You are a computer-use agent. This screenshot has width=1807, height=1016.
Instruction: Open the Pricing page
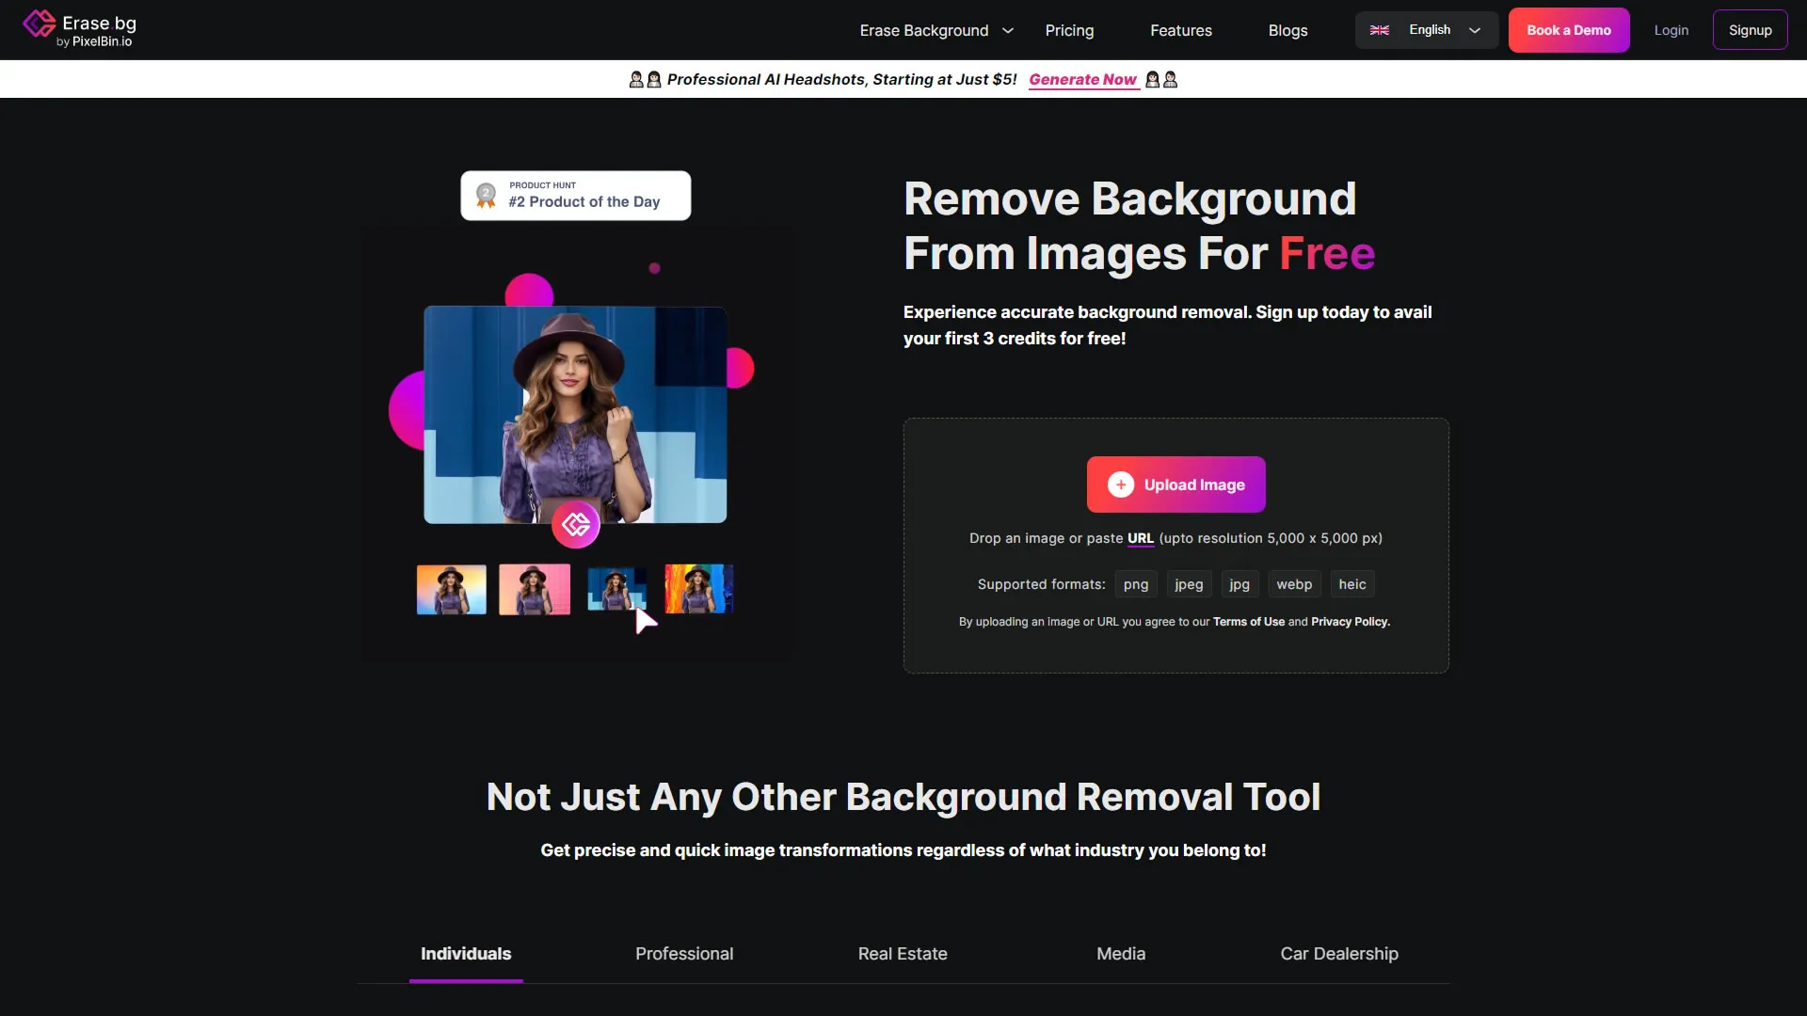tap(1069, 31)
